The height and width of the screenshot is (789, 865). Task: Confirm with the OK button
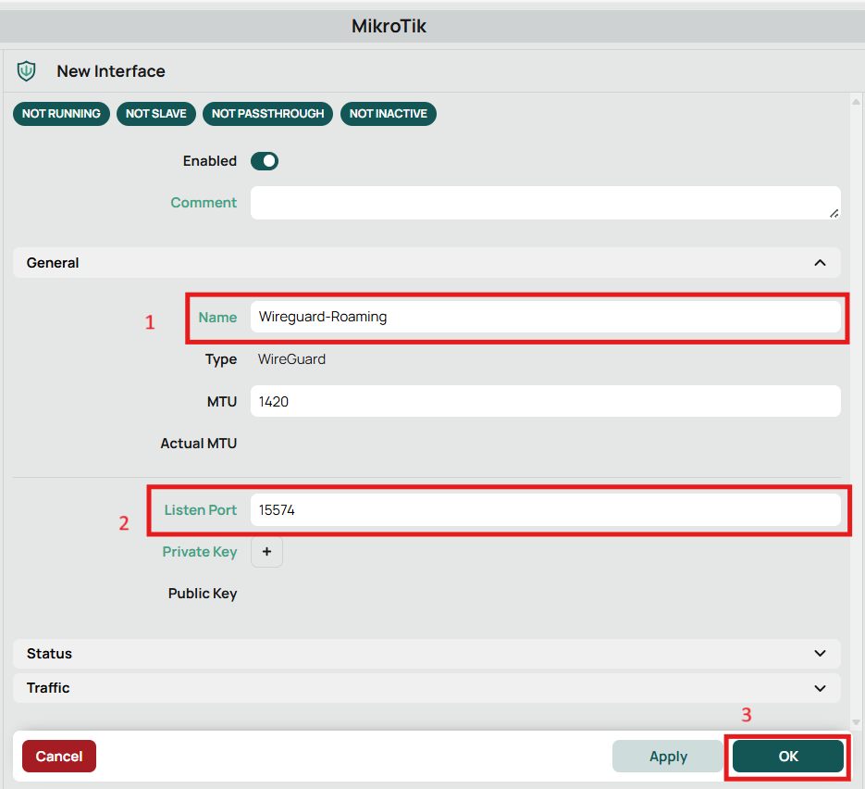(x=788, y=757)
